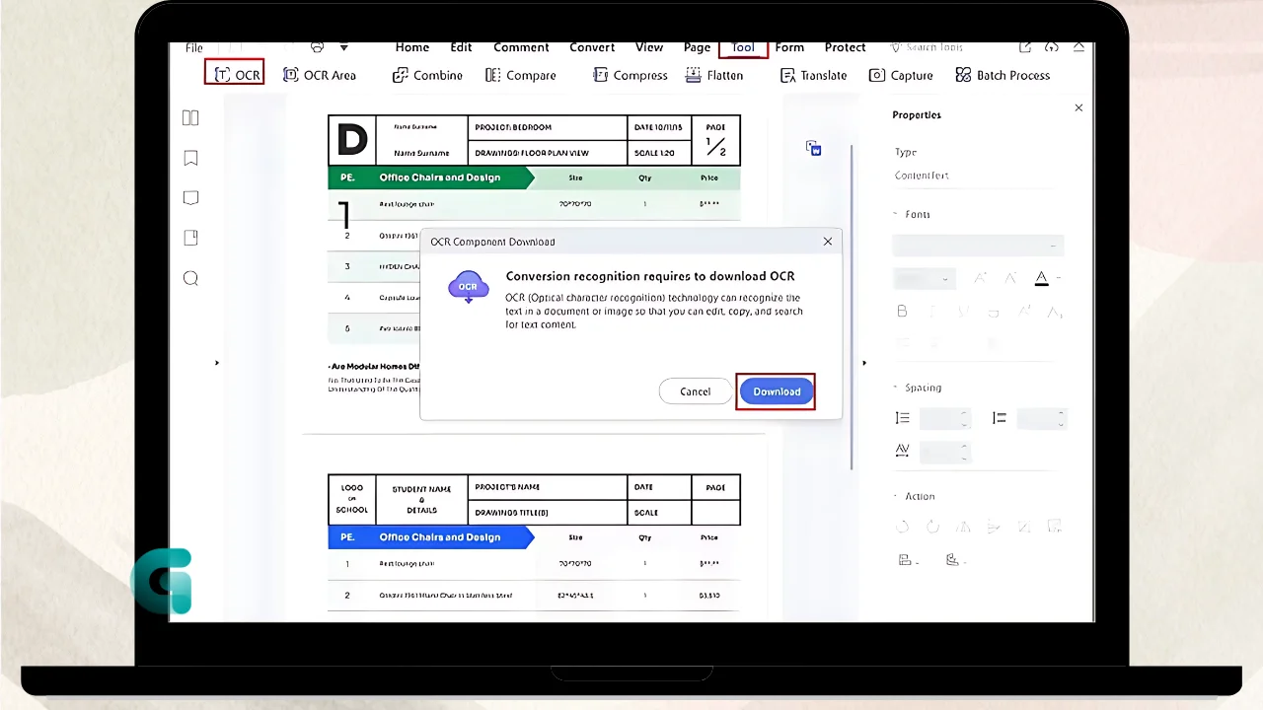1263x710 pixels.
Task: Close the Properties panel
Action: tap(1078, 107)
